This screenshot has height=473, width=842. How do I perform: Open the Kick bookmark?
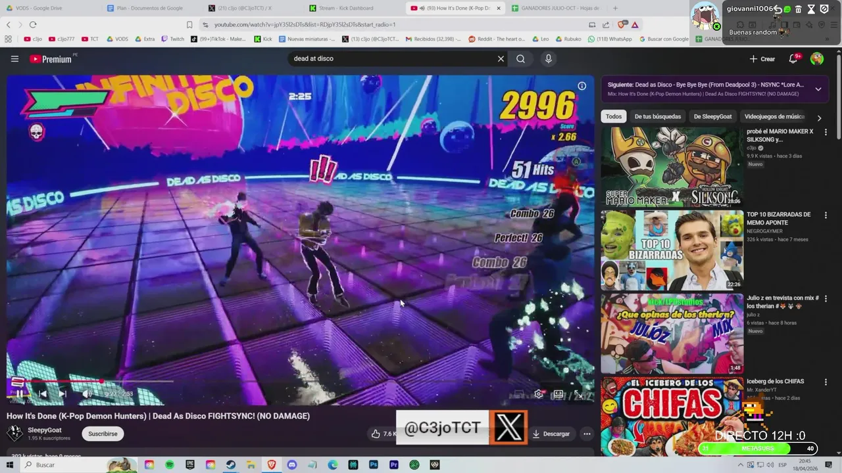coord(263,39)
